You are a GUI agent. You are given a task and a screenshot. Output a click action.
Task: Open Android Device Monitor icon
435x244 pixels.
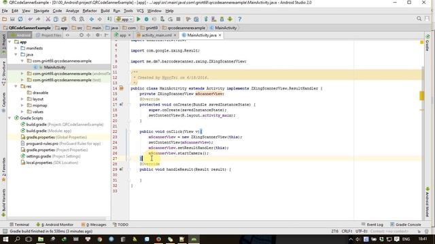click(230, 19)
